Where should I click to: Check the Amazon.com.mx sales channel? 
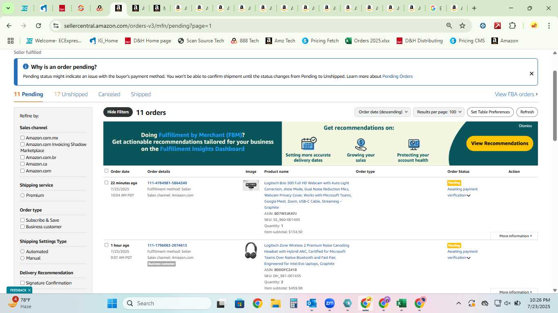click(22, 138)
